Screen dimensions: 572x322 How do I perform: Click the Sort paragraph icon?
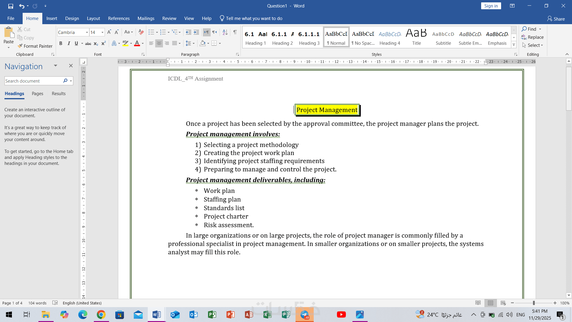(x=225, y=32)
